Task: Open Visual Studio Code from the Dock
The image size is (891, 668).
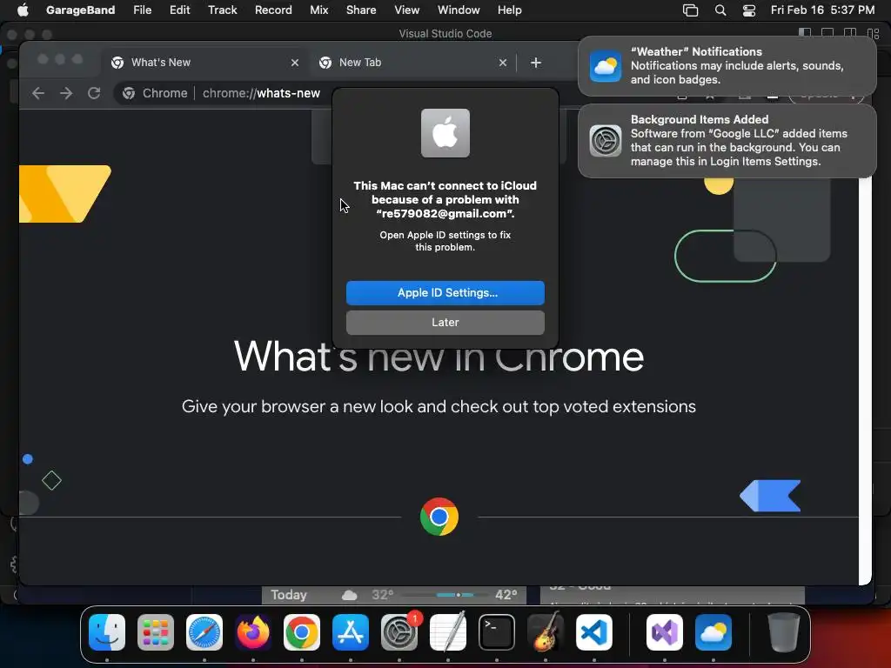Action: [x=594, y=632]
